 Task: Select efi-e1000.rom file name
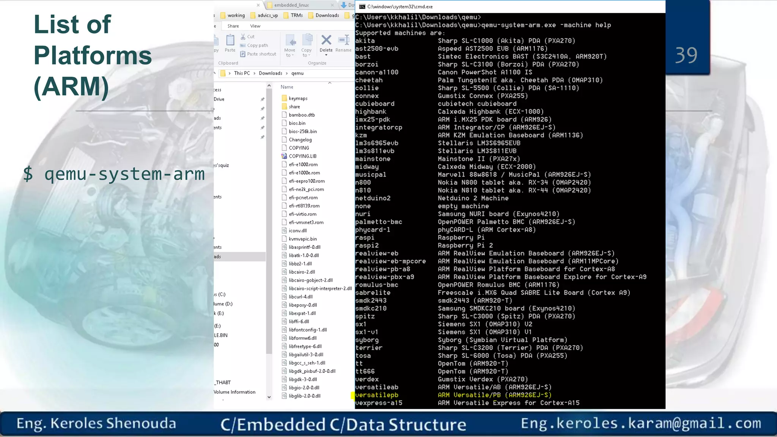coord(303,165)
